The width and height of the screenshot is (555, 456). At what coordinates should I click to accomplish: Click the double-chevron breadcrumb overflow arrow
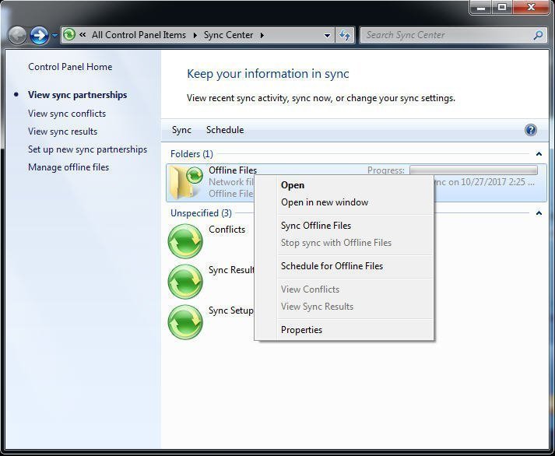[x=83, y=35]
